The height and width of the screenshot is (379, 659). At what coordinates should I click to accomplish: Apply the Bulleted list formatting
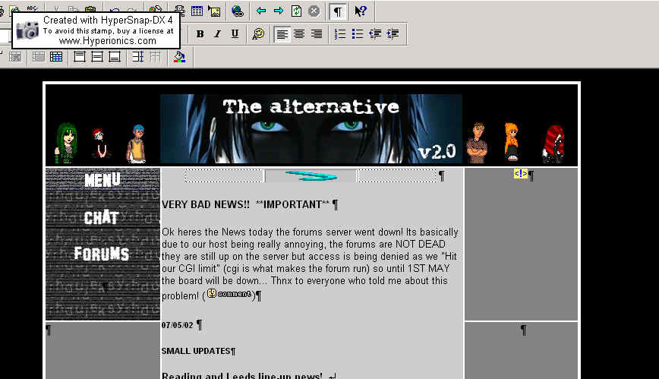click(357, 33)
